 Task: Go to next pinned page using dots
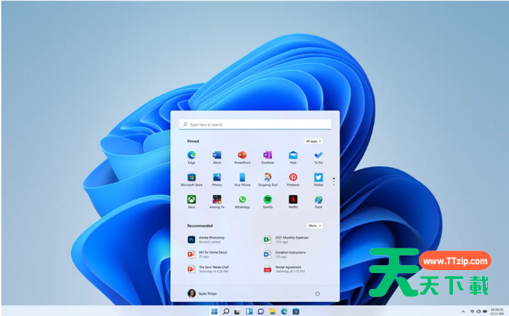334,182
